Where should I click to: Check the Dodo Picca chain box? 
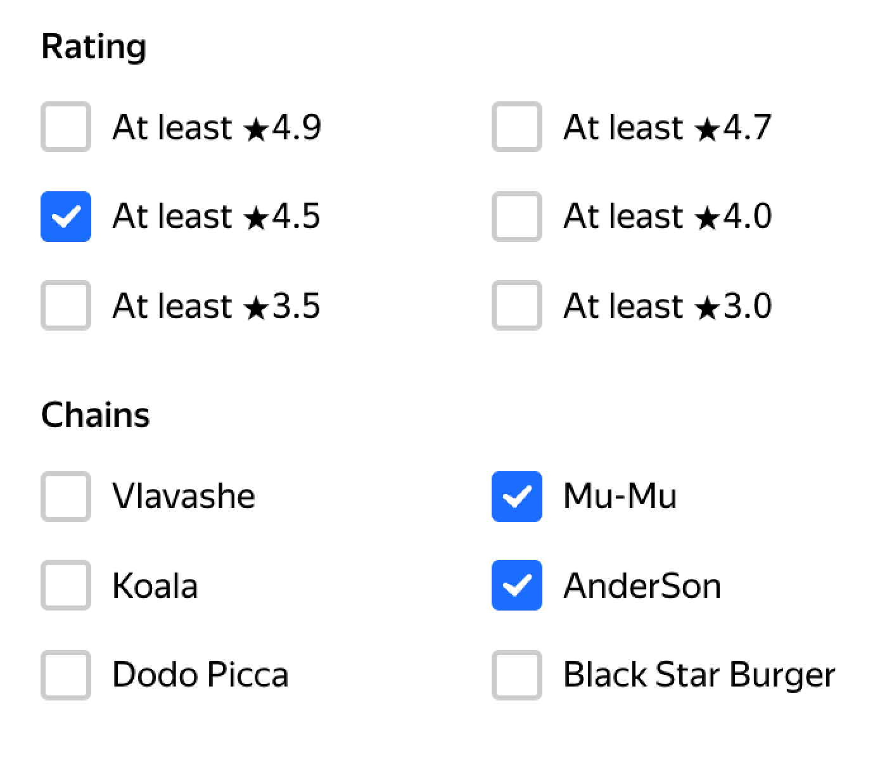[66, 674]
